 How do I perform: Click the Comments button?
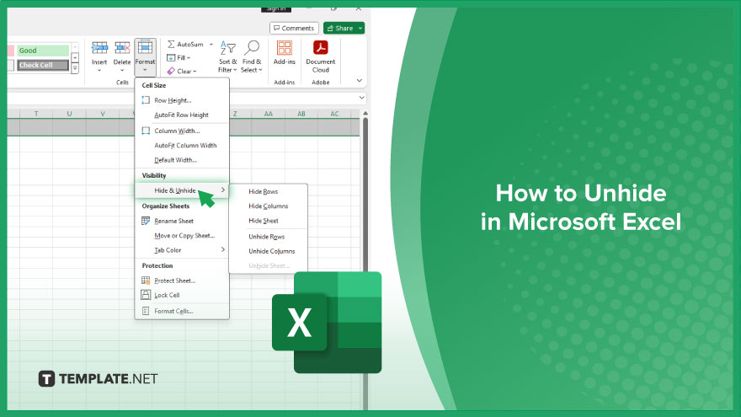click(x=294, y=29)
